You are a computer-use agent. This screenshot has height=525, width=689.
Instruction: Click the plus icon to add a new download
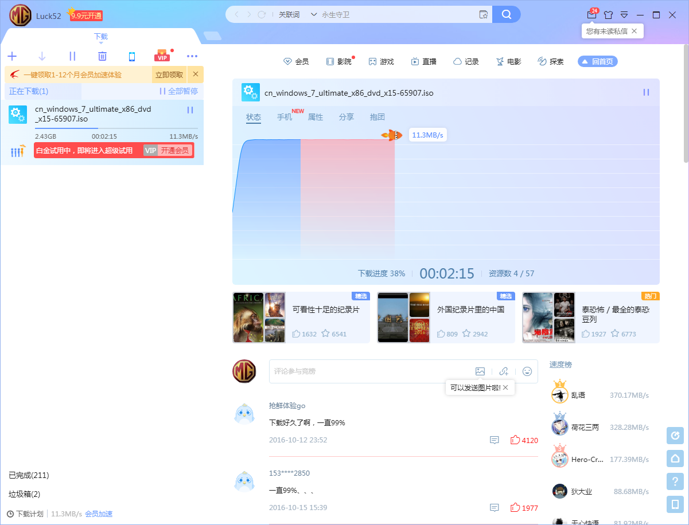[x=12, y=56]
